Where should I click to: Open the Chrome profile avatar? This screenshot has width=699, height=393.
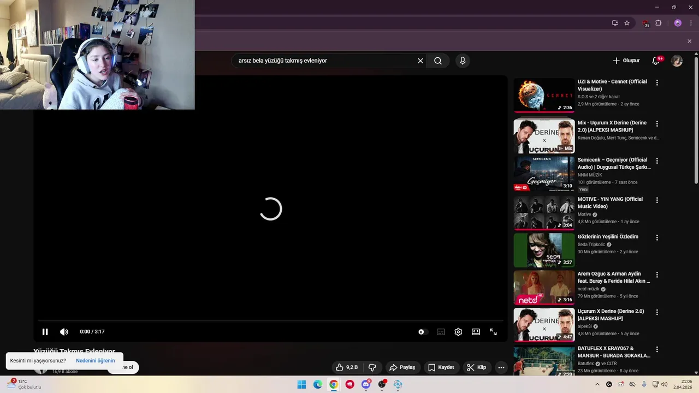(678, 23)
